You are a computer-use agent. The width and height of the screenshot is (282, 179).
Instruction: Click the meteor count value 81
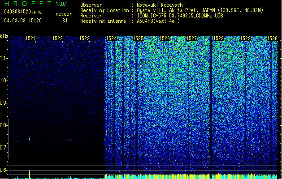[x=65, y=21]
